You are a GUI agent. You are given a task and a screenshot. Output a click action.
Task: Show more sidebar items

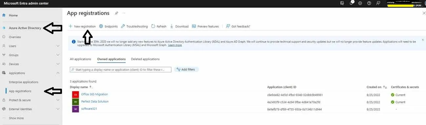click(x=16, y=118)
